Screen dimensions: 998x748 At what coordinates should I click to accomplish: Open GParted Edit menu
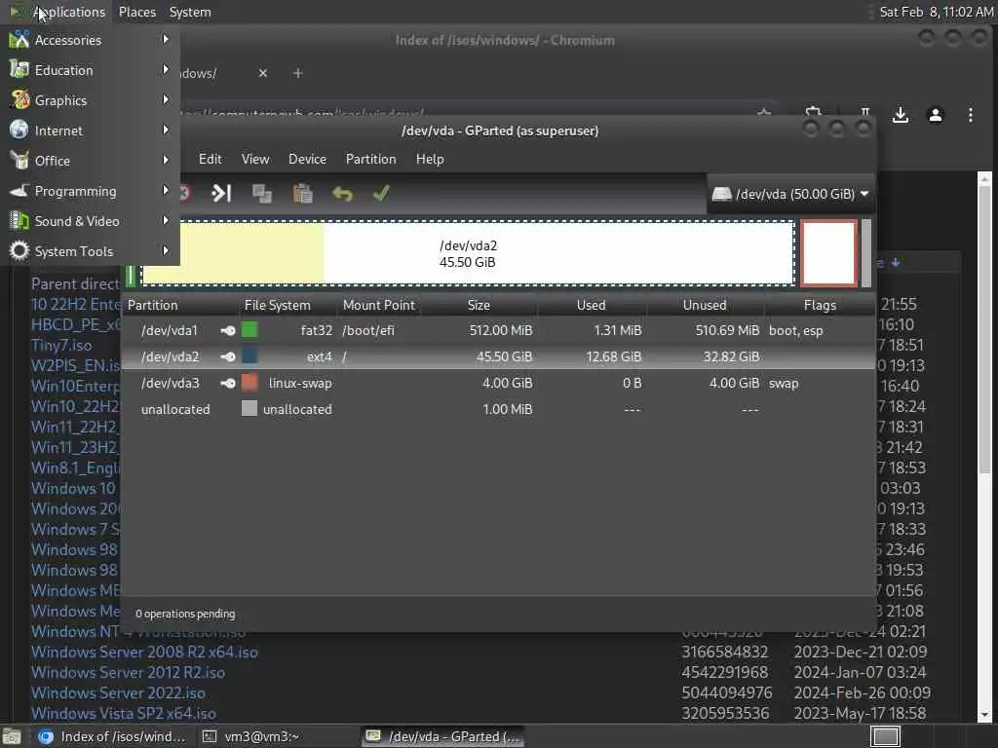(x=211, y=159)
